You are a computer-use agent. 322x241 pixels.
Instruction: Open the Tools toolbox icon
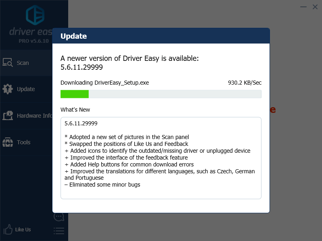8,142
